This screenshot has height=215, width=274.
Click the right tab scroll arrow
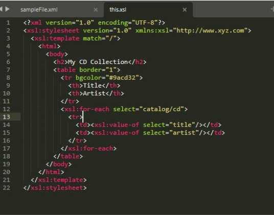click(7, 9)
